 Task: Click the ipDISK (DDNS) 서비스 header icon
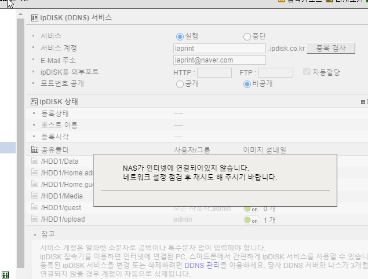pyautogui.click(x=35, y=18)
